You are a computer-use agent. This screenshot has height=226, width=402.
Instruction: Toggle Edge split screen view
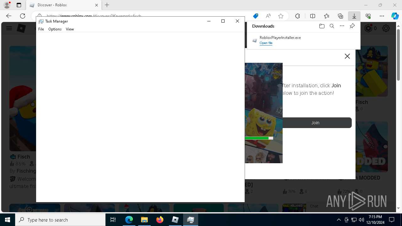(312, 16)
